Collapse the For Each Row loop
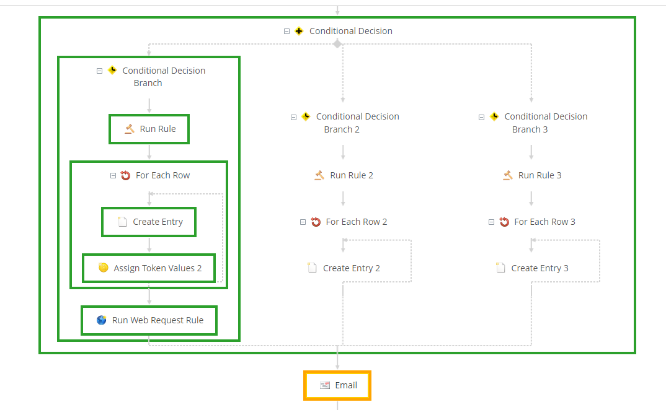 [x=113, y=175]
